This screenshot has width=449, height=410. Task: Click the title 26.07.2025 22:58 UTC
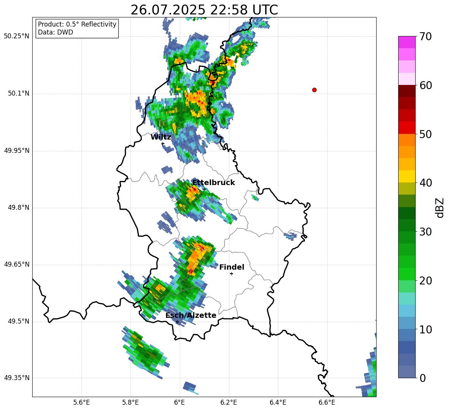click(204, 10)
